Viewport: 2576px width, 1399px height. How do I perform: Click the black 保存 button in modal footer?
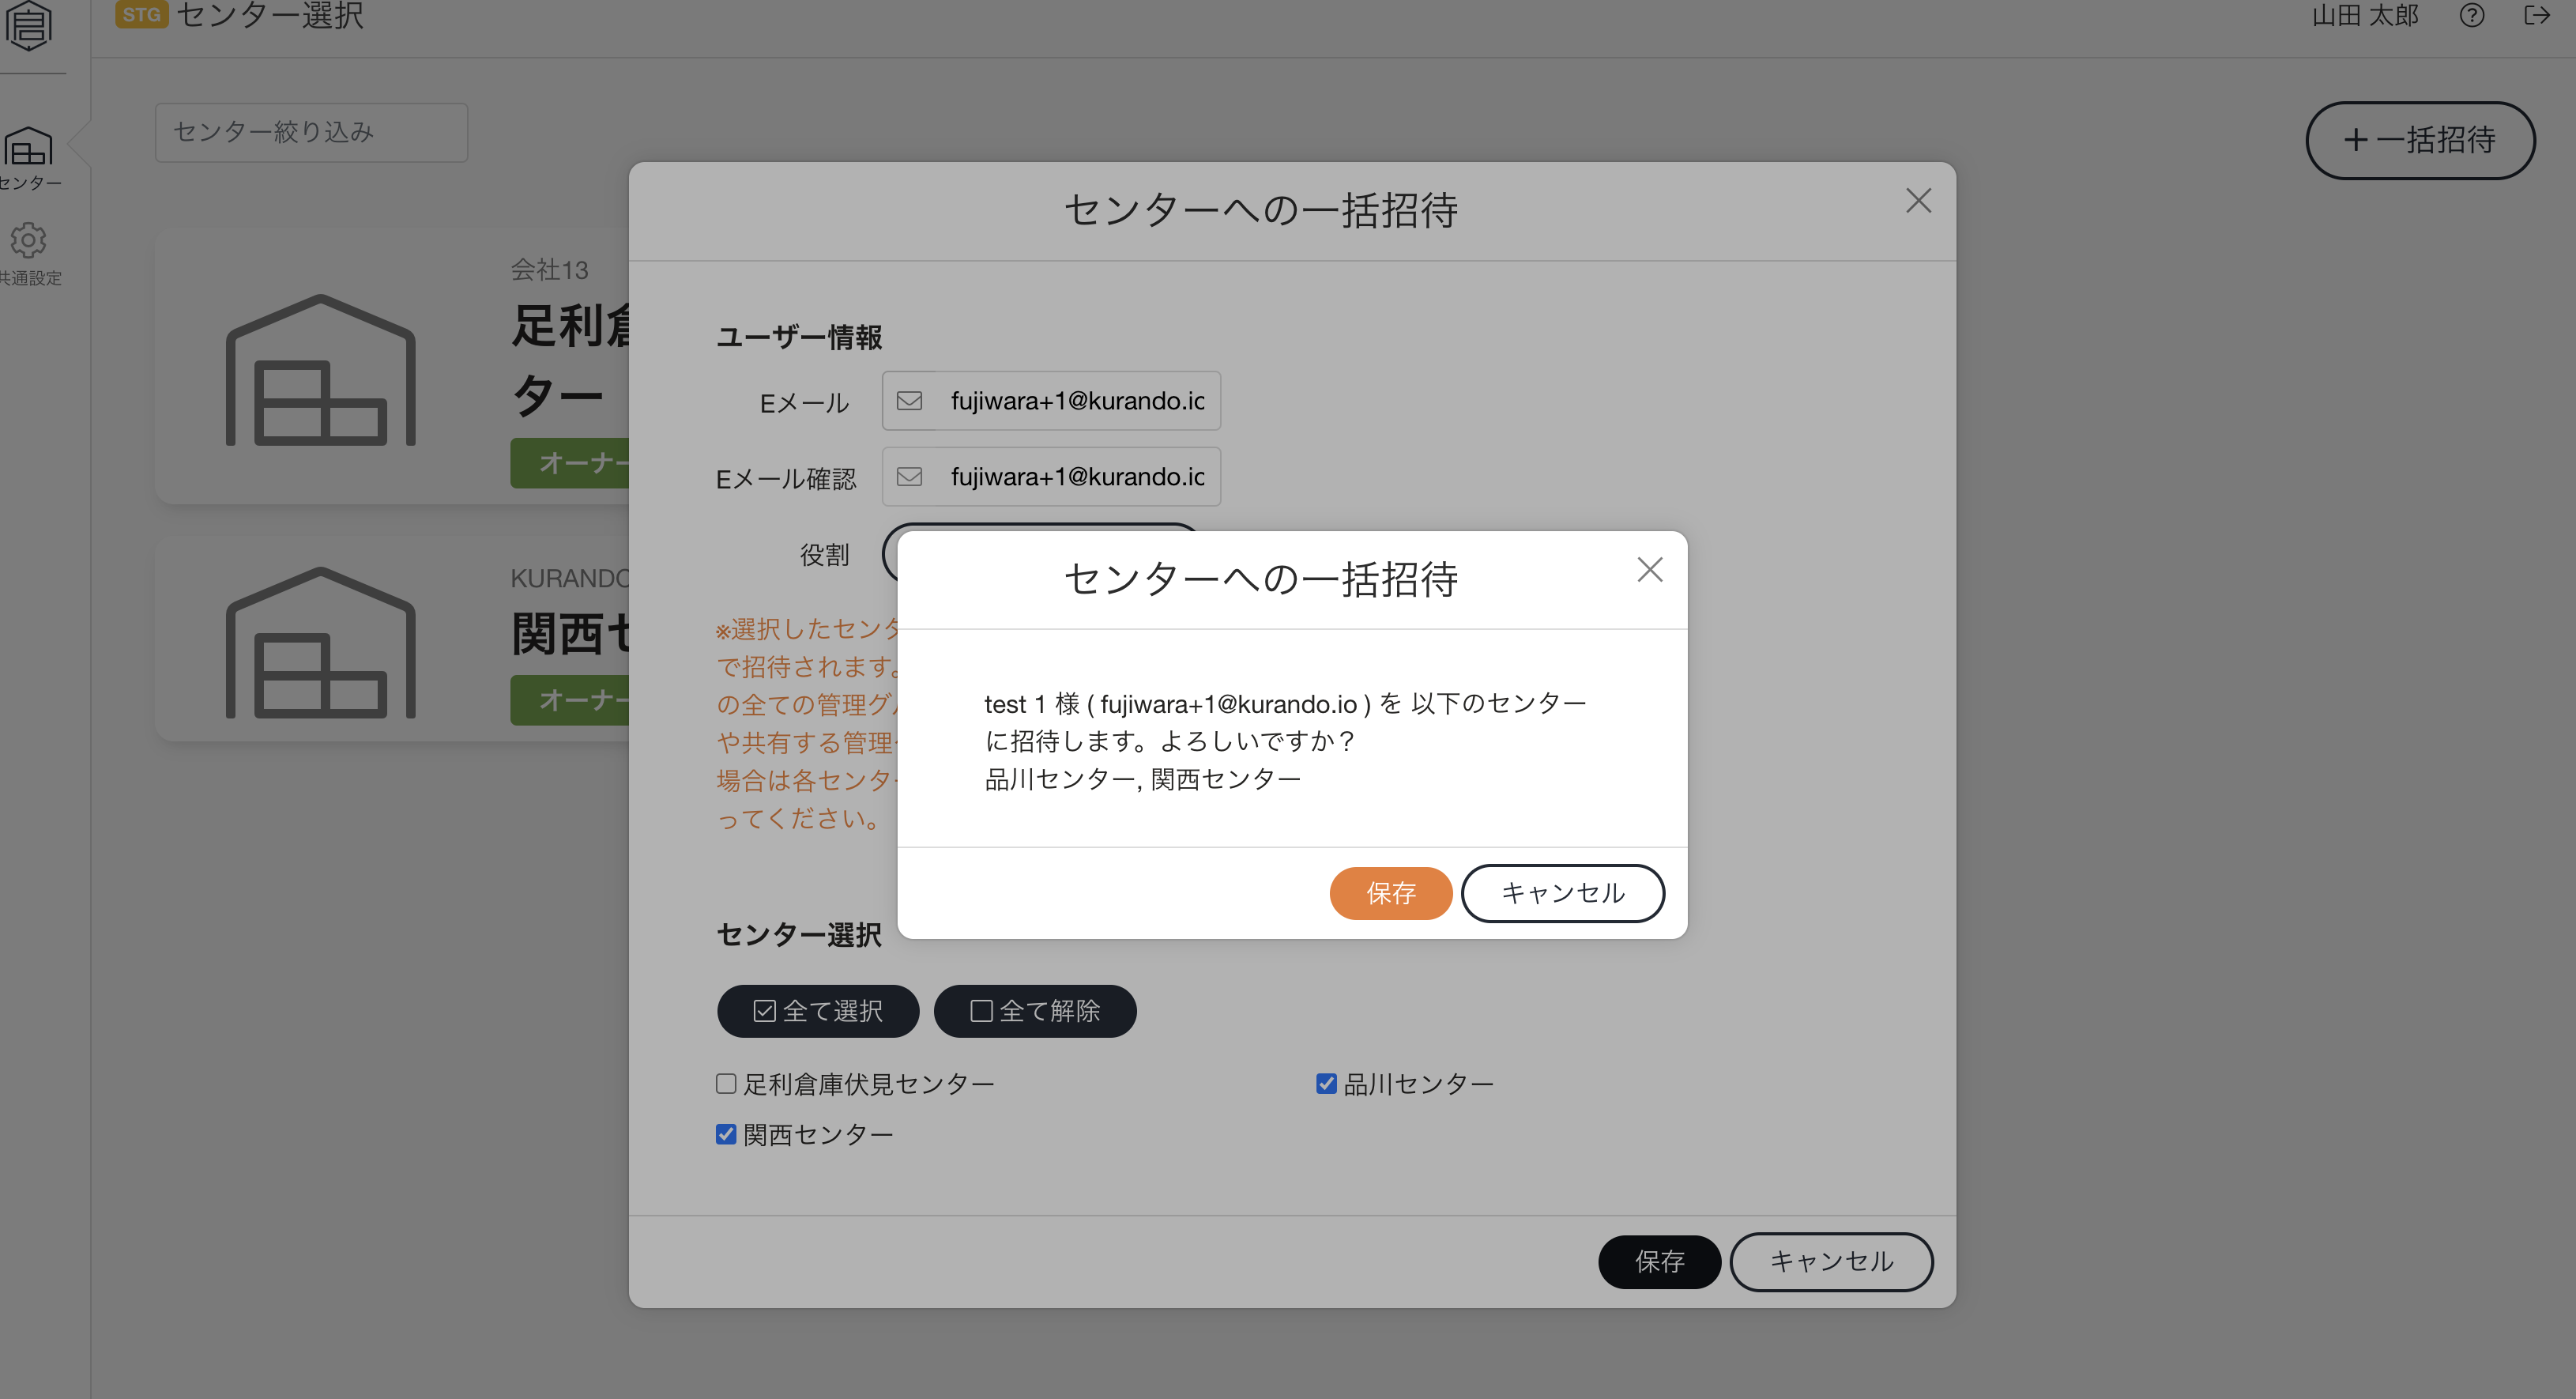point(1659,1262)
